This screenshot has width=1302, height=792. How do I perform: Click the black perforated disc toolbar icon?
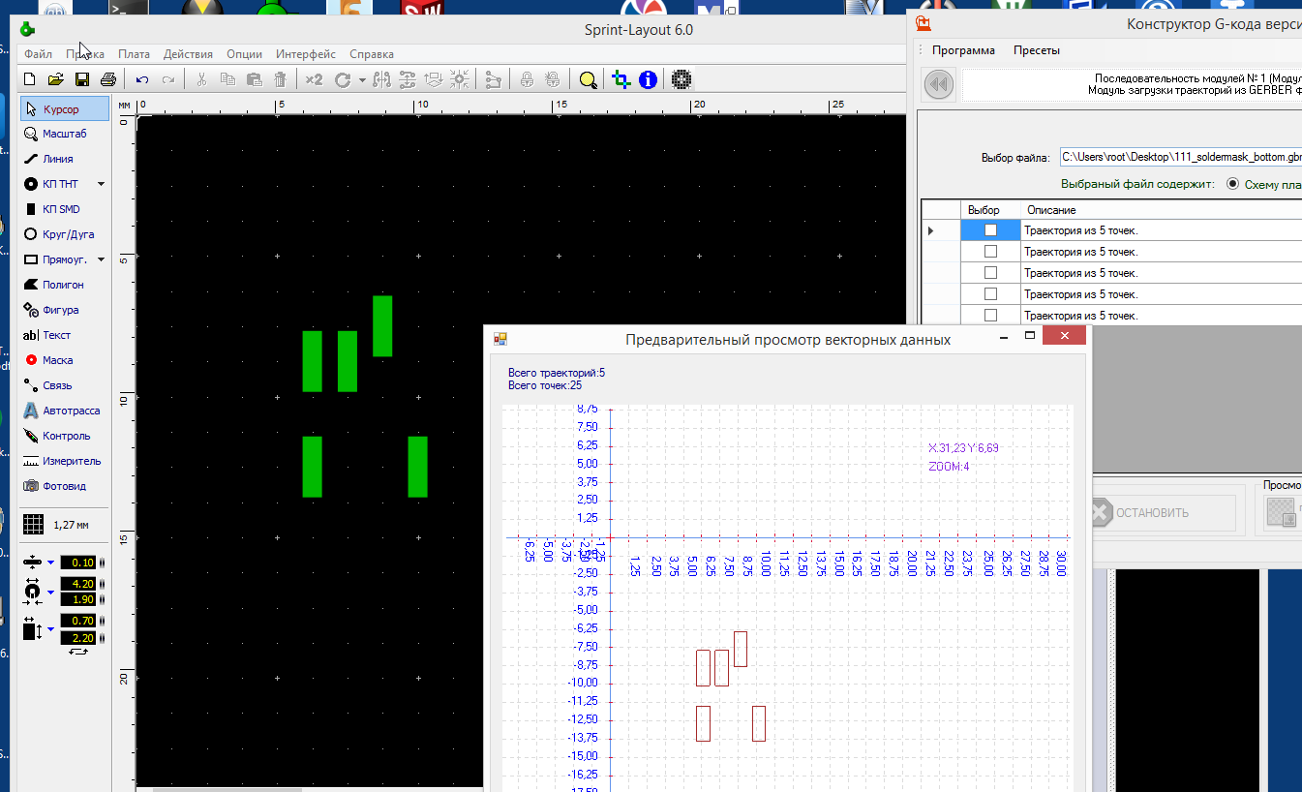pyautogui.click(x=681, y=79)
